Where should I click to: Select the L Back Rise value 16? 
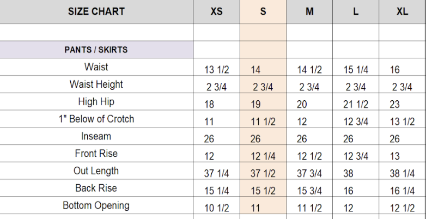point(349,191)
